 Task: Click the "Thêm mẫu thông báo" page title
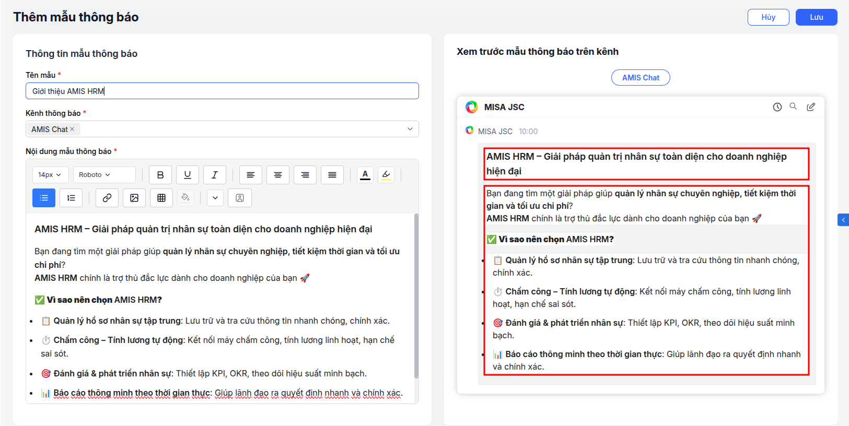(x=76, y=17)
